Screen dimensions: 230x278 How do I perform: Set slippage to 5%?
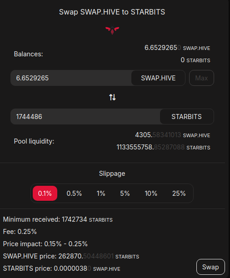125,193
